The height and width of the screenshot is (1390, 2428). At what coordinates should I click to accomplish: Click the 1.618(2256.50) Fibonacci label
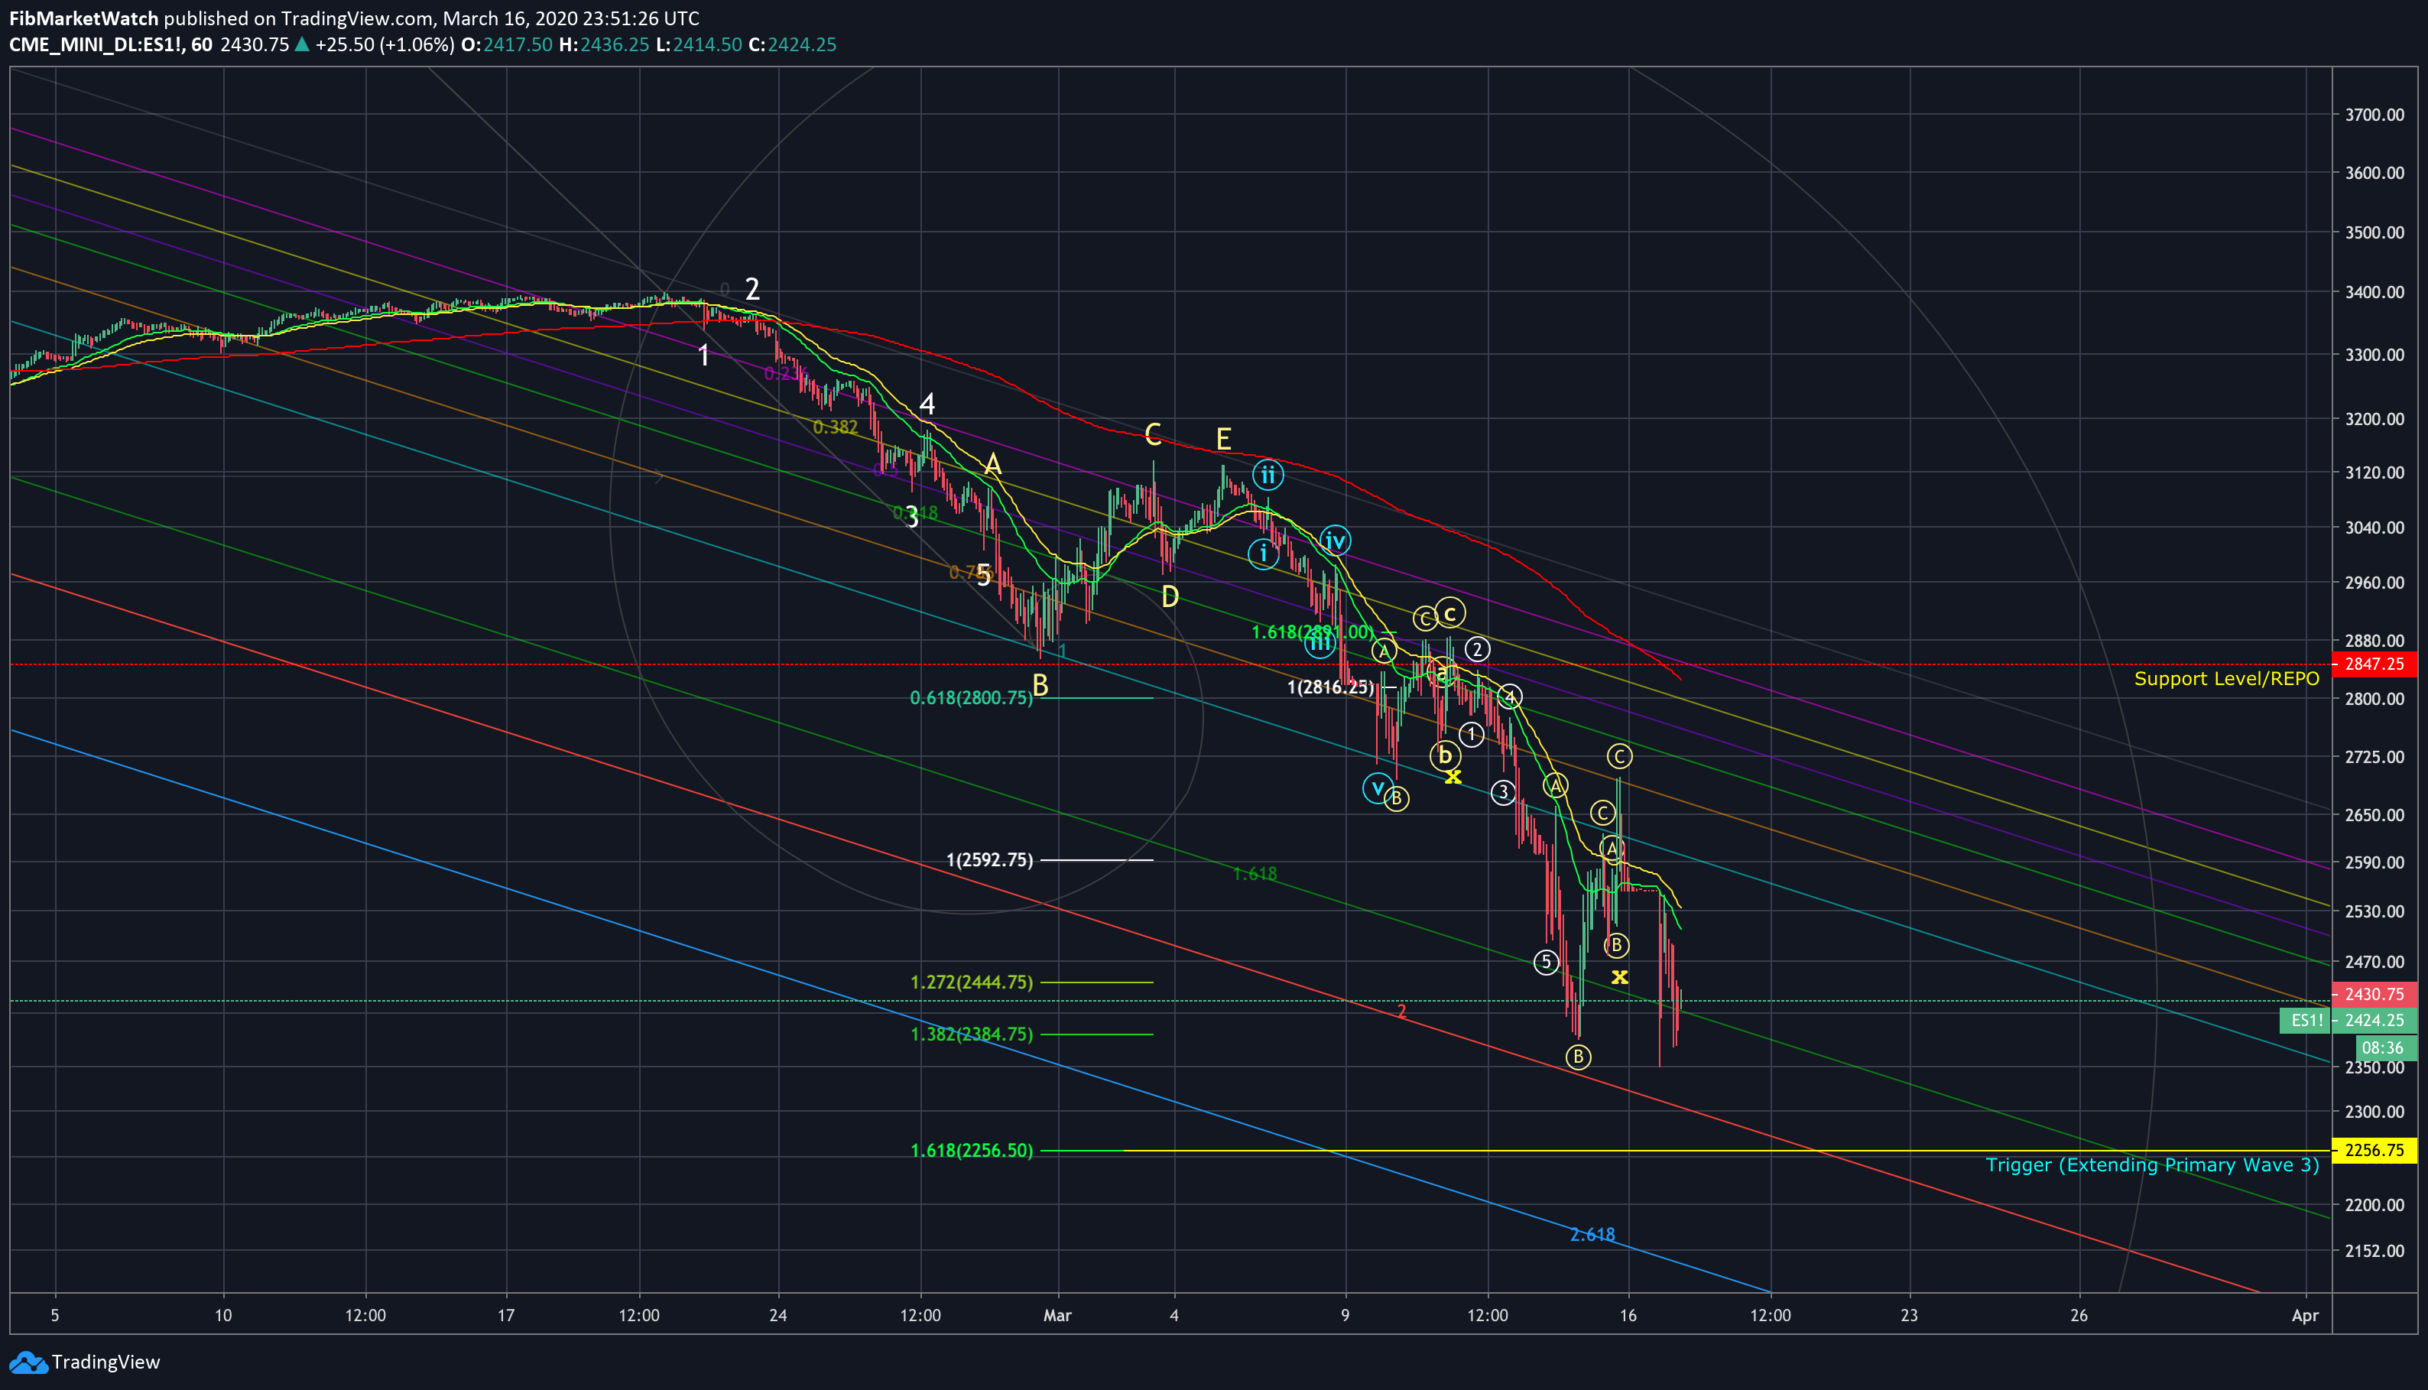971,1151
